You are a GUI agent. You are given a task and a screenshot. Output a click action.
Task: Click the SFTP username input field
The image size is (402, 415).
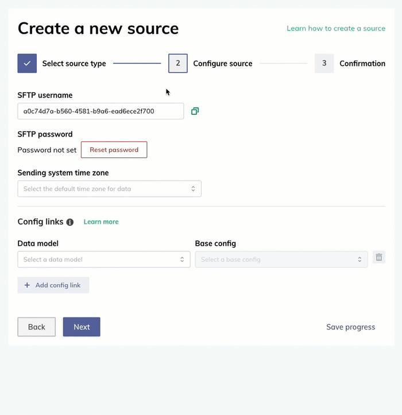(x=100, y=111)
